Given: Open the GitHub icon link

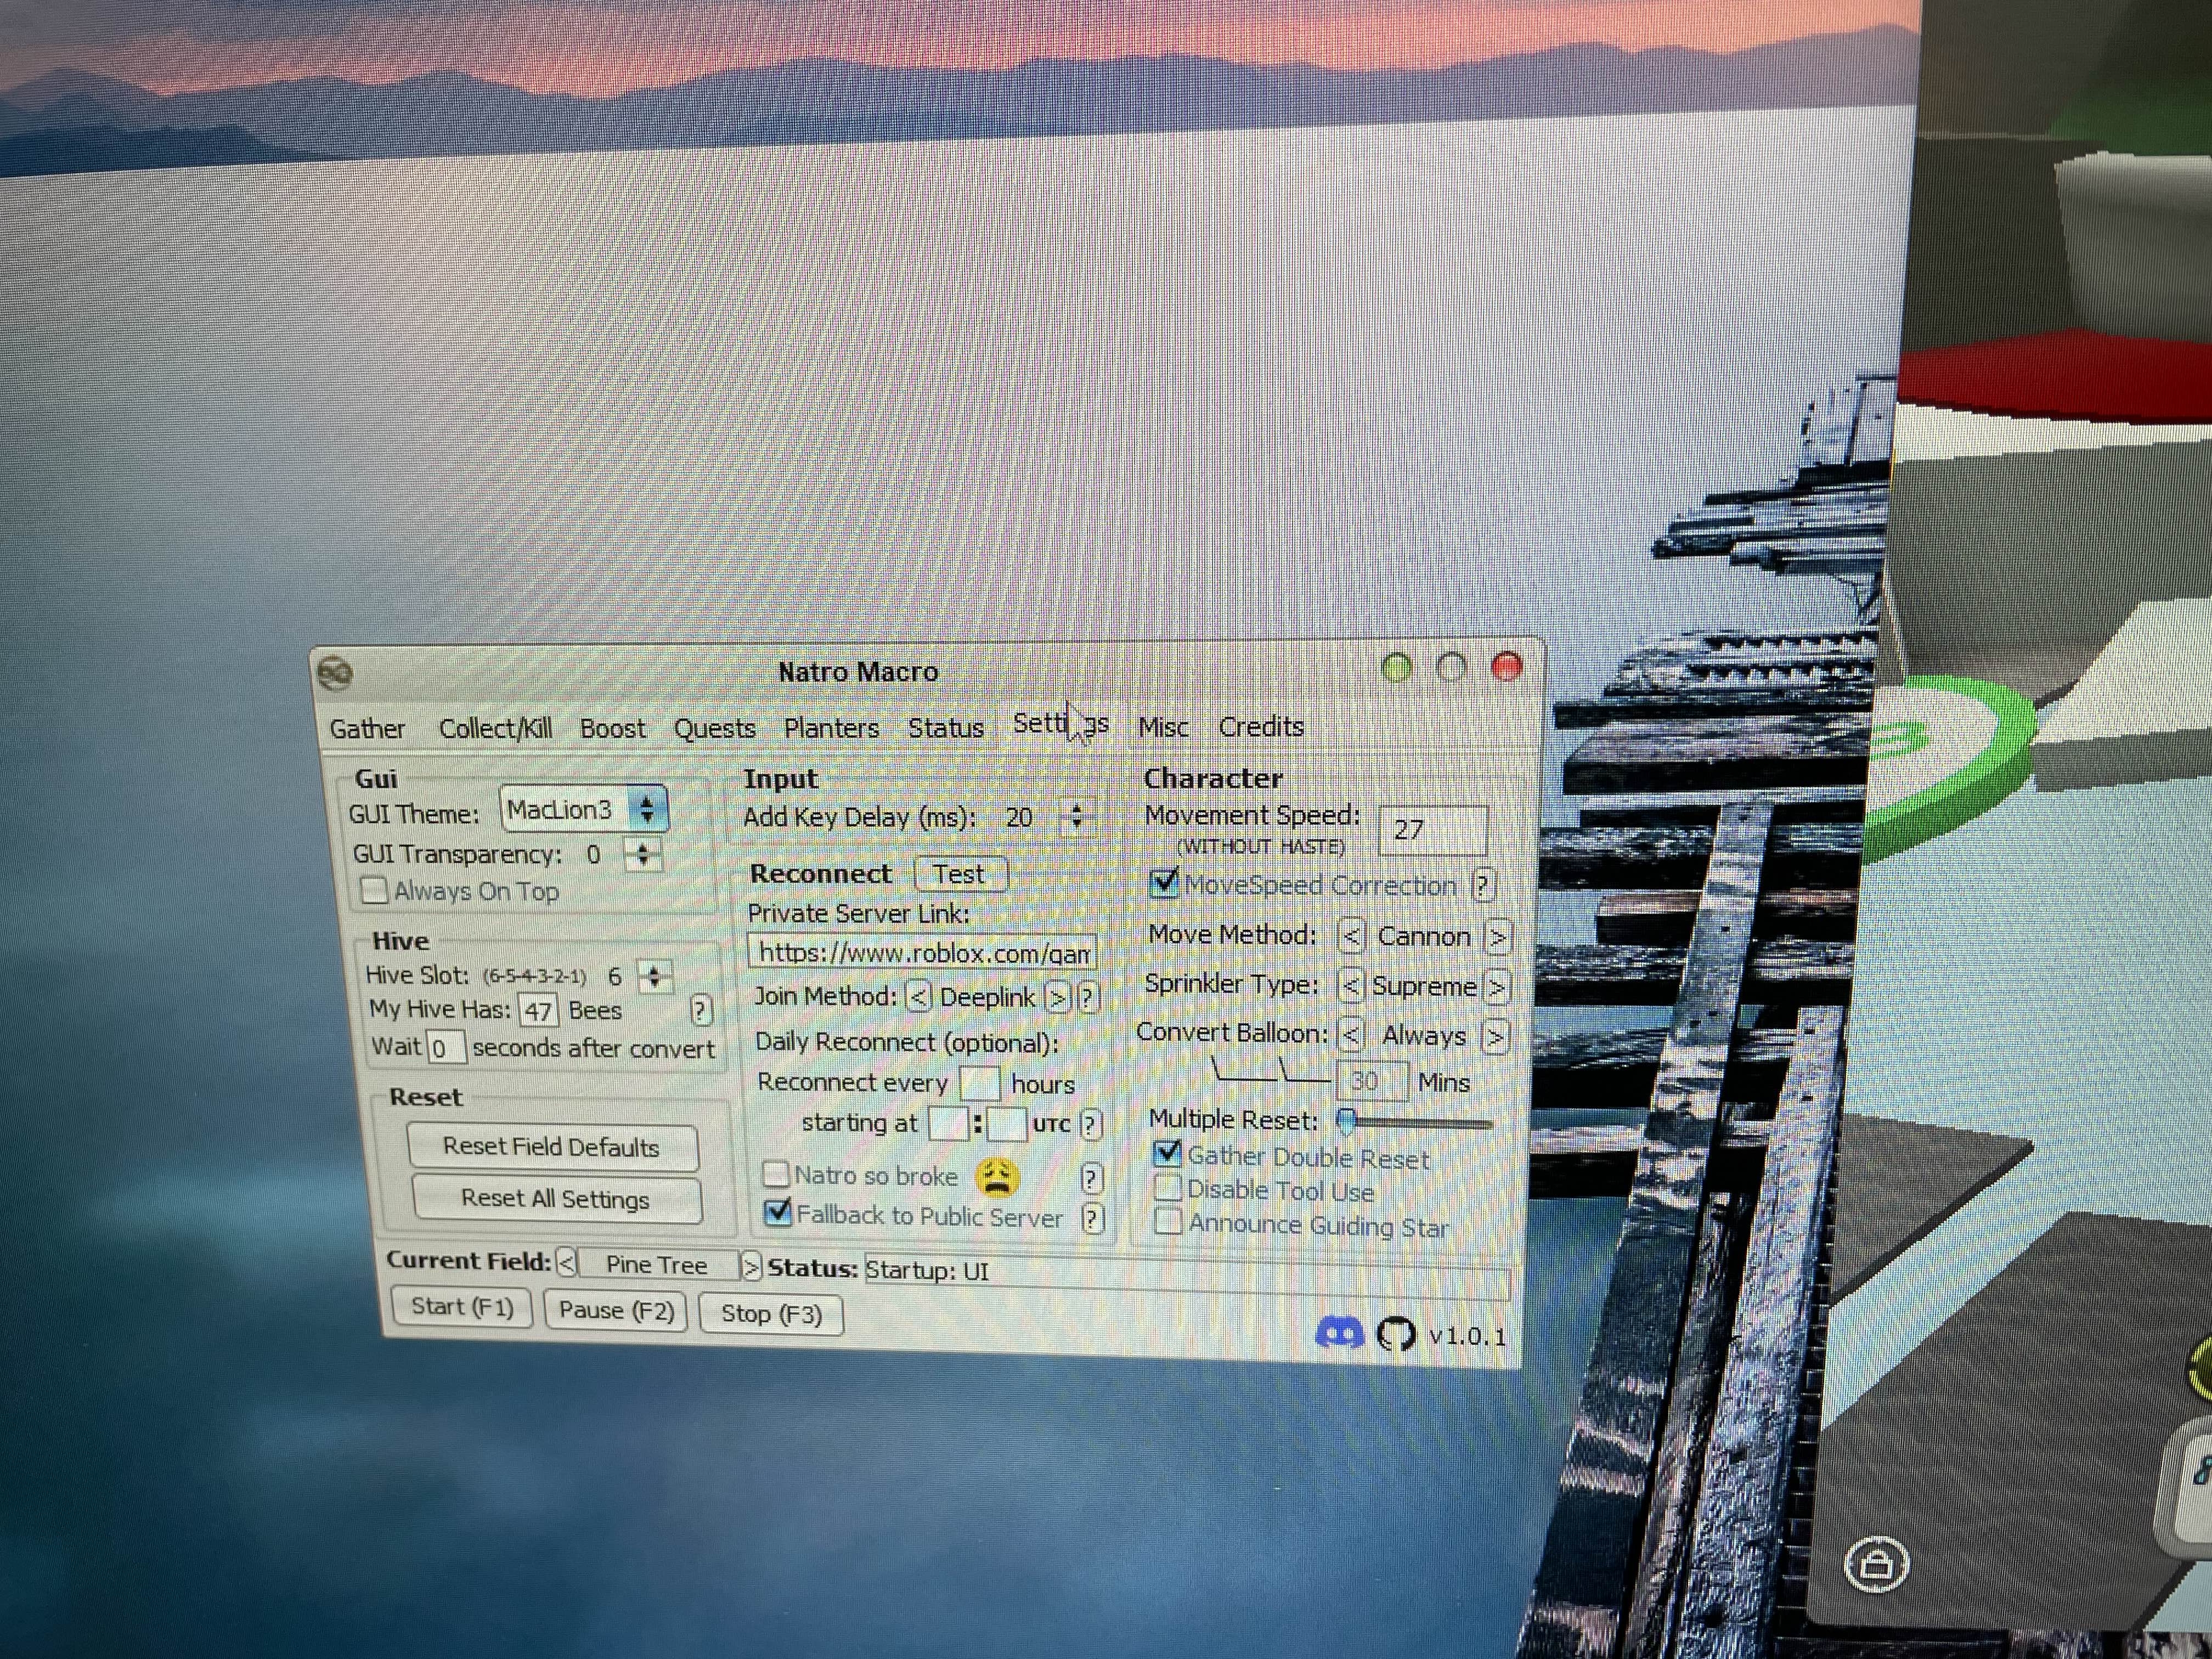Looking at the screenshot, I should click(1396, 1334).
